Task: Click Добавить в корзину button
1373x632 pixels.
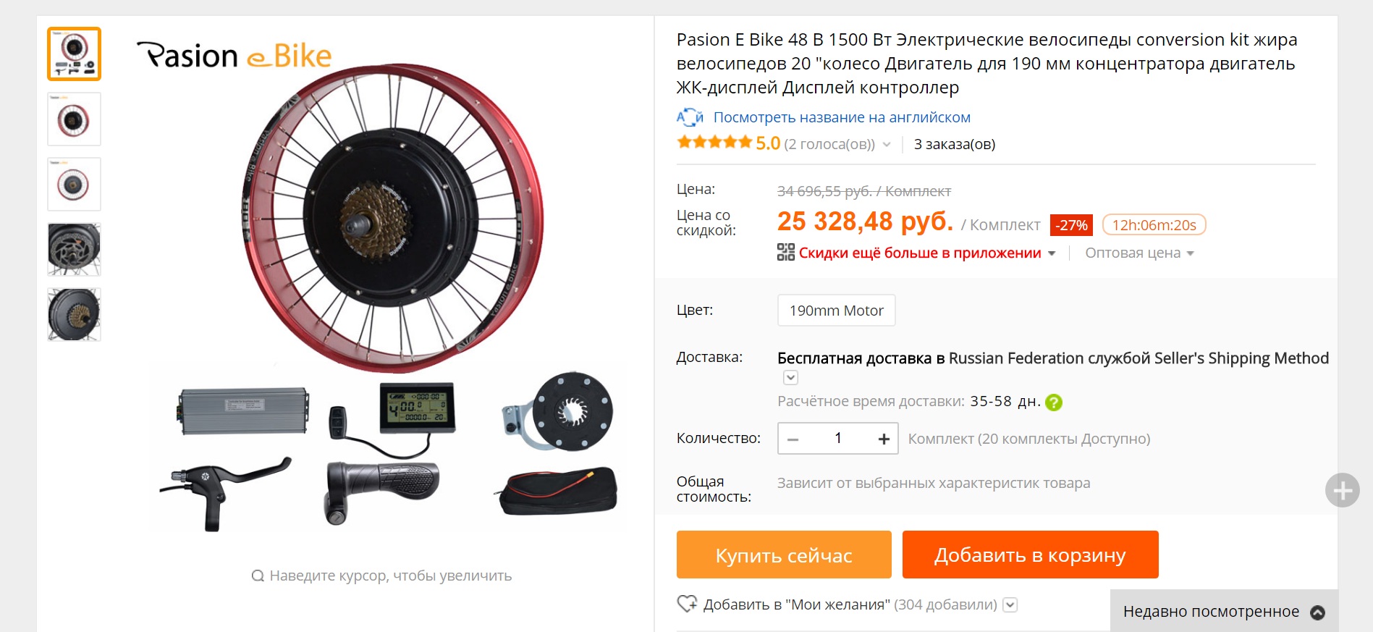Action: pos(1030,555)
